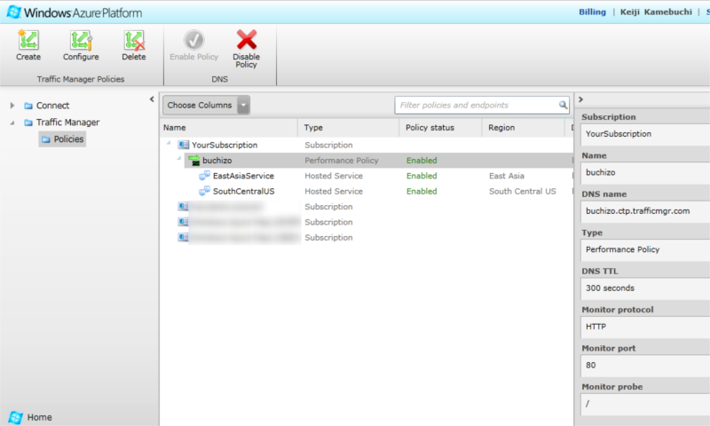Go to Home link at bottom left
The width and height of the screenshot is (710, 426).
click(x=39, y=417)
